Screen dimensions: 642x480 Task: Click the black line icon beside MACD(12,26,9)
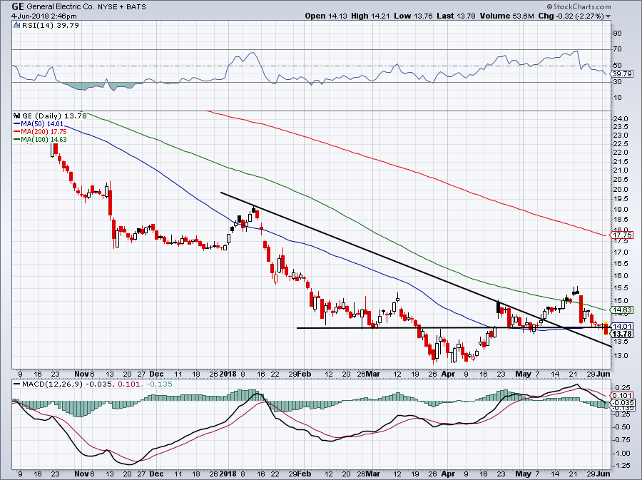(16, 384)
